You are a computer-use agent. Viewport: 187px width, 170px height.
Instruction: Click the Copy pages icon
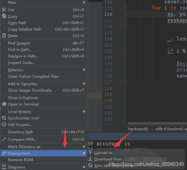4,16
